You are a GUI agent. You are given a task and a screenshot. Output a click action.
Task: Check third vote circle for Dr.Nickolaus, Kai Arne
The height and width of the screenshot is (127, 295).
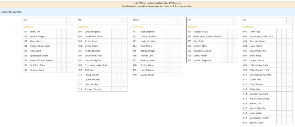[289, 75]
